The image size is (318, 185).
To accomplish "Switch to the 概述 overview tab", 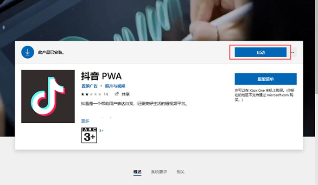I will click(x=137, y=172).
